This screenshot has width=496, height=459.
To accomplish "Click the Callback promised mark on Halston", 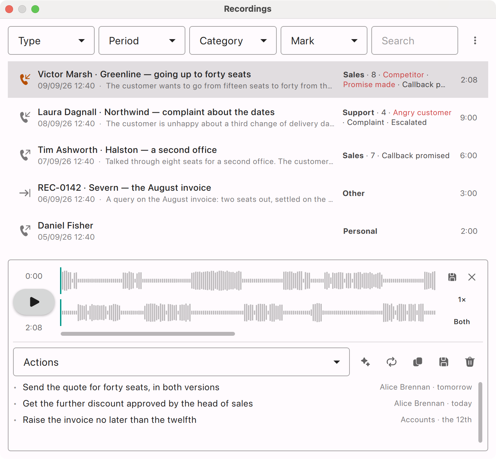I will [416, 155].
